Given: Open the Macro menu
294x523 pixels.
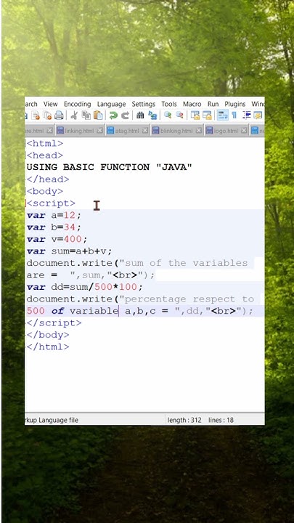Looking at the screenshot, I should pyautogui.click(x=192, y=104).
